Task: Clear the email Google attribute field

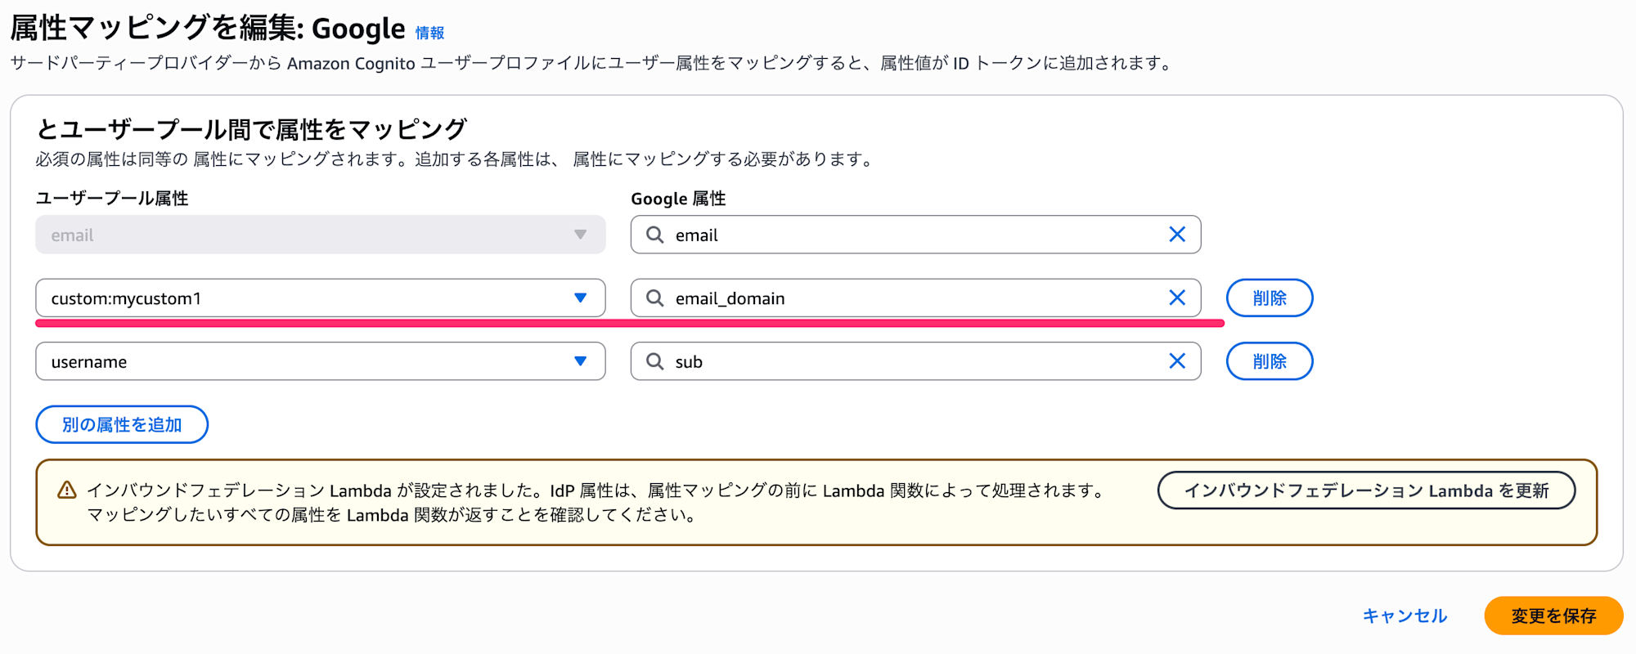Action: tap(1176, 235)
